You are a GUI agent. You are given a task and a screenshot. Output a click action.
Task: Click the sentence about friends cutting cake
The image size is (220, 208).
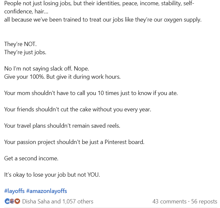pyautogui.click(x=78, y=109)
